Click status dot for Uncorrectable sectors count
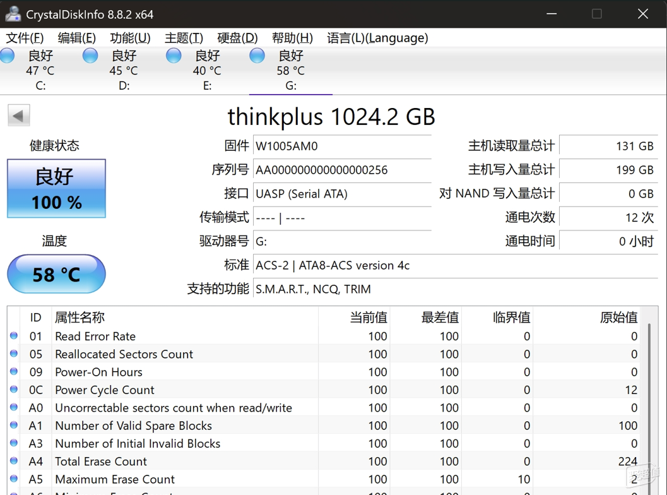This screenshot has height=495, width=667. click(14, 407)
